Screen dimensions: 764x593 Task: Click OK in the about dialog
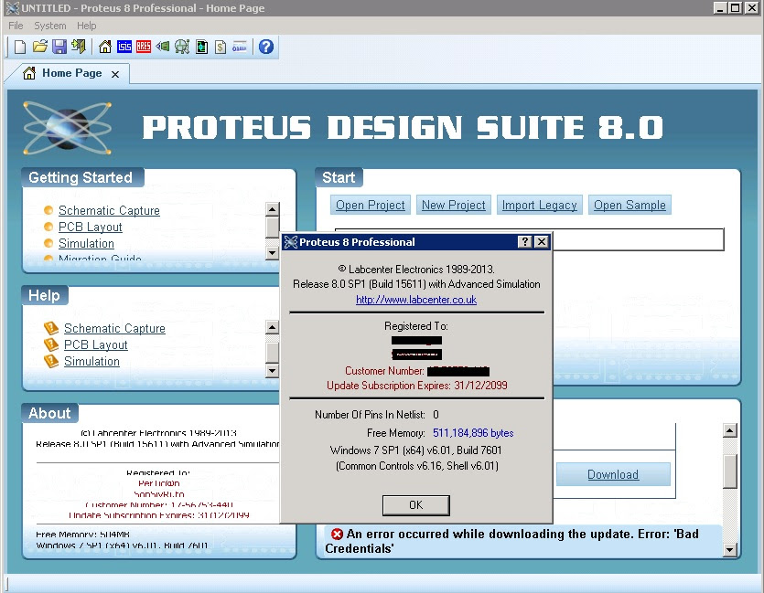tap(415, 505)
